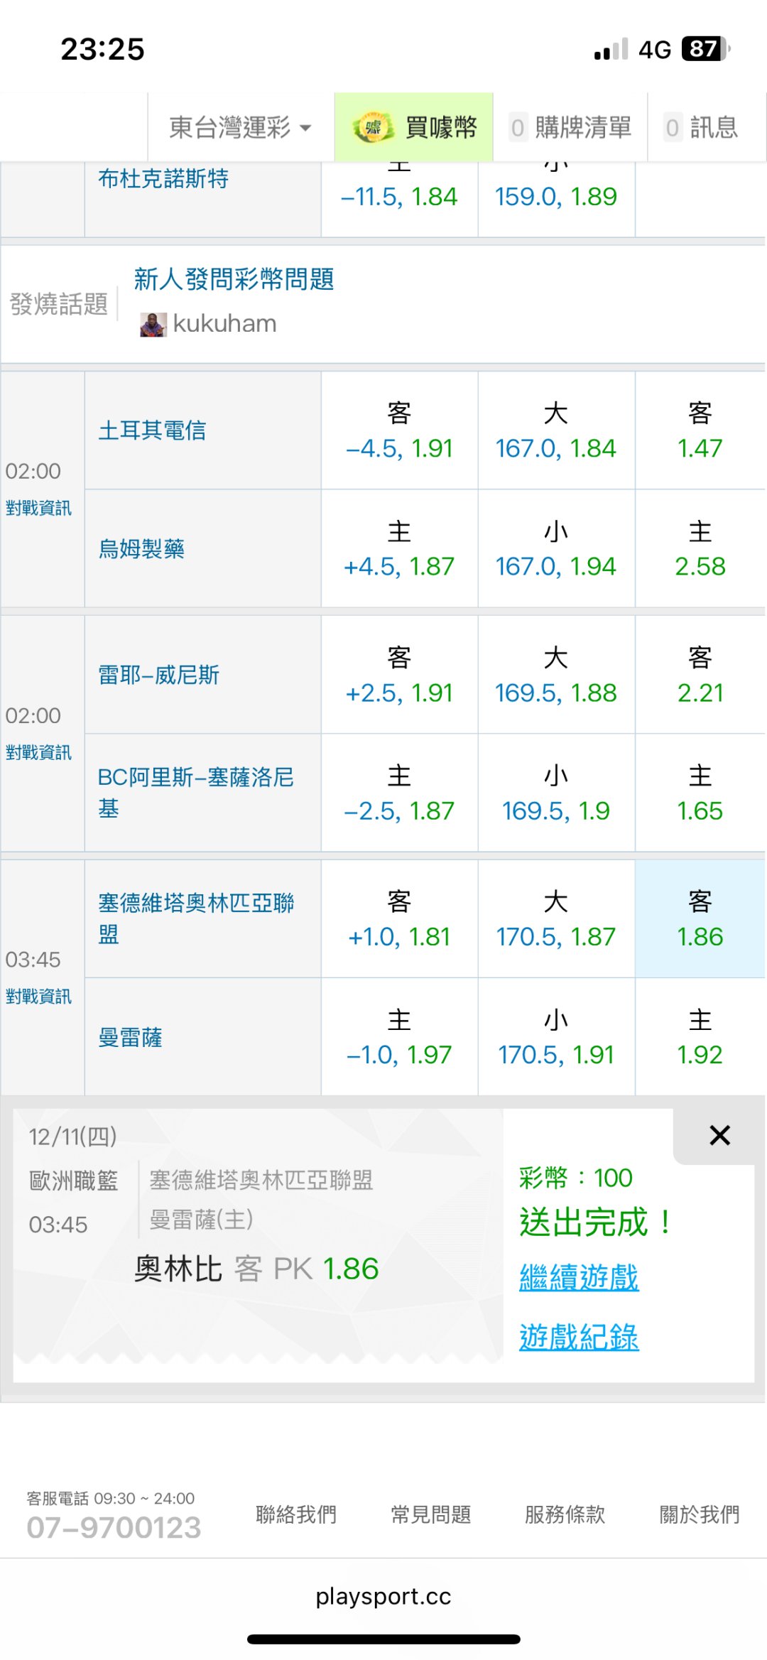Screen dimensions: 767x1660
Task: Toggle the selected 客 1.86 moneyline cell
Action: point(700,919)
